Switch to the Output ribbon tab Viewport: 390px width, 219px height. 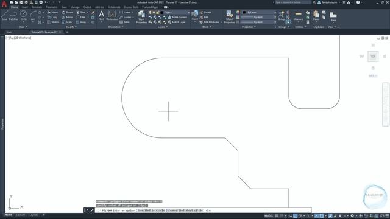[87, 7]
